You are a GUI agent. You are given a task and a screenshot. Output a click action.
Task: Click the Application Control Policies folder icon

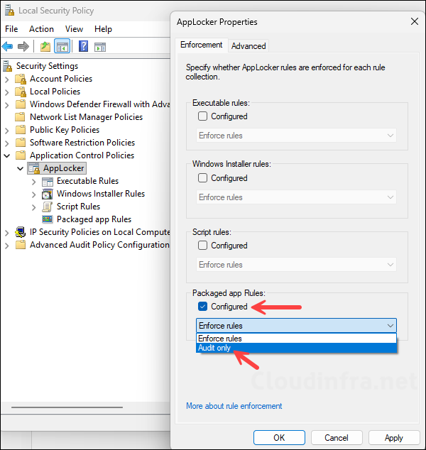(20, 155)
